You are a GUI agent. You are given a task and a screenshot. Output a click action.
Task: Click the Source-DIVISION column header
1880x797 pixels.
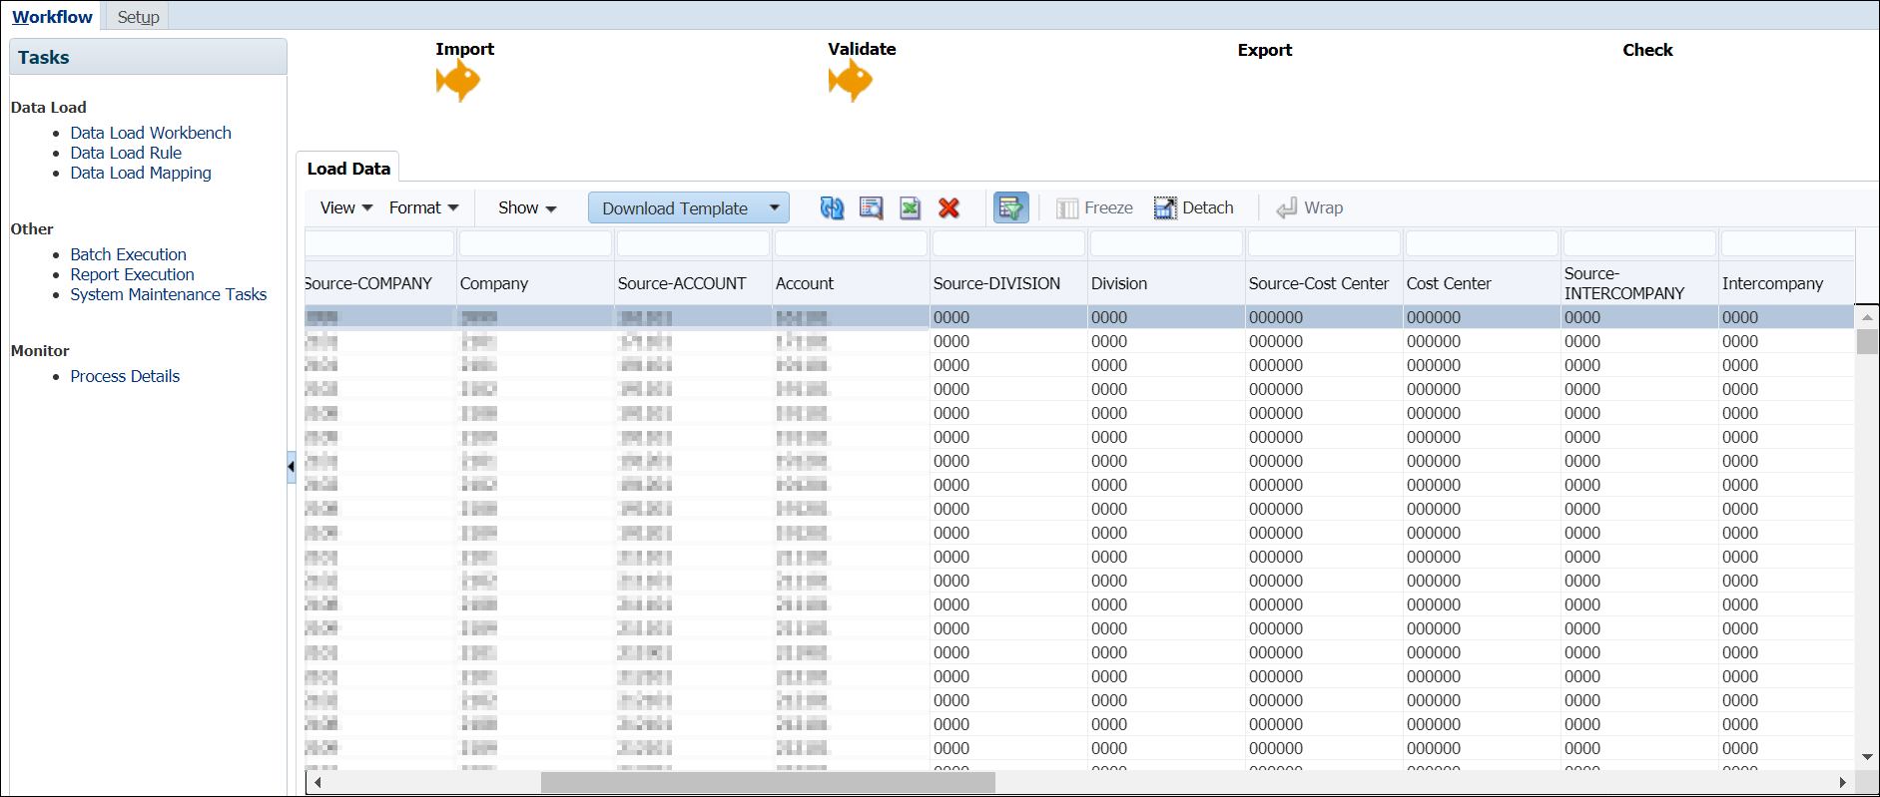tap(1008, 283)
